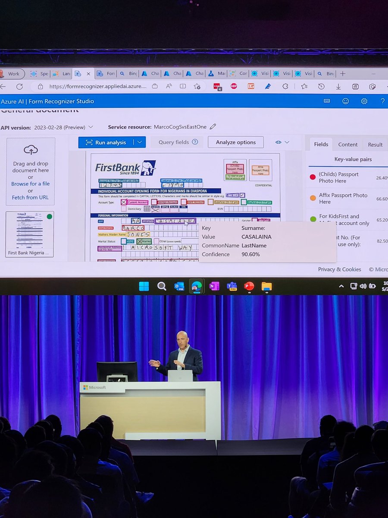Click the Key-value pairs heading
The image size is (388, 518).
(353, 159)
